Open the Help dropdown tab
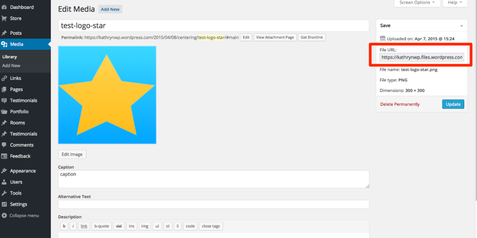 coord(455,3)
